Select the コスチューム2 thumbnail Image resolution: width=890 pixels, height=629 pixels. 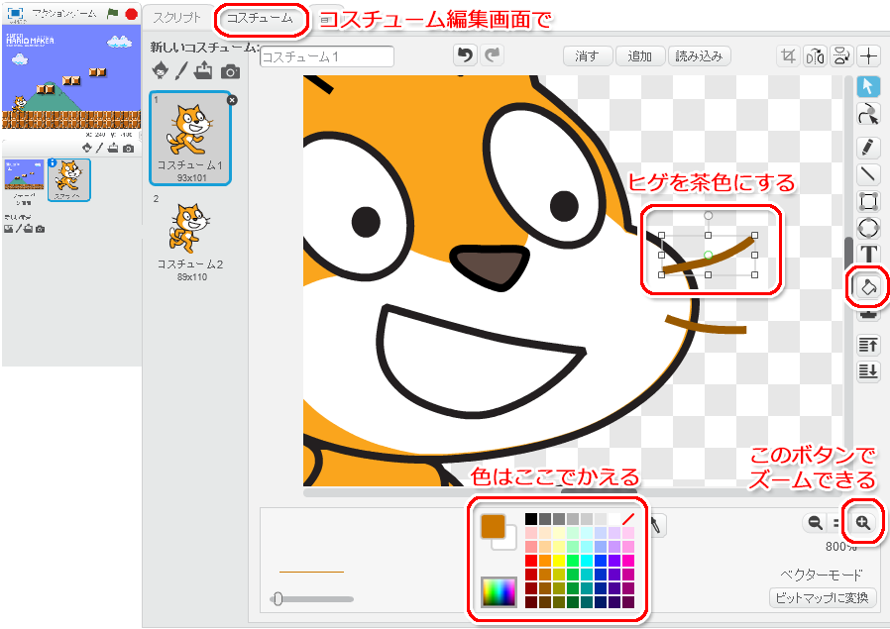point(191,238)
